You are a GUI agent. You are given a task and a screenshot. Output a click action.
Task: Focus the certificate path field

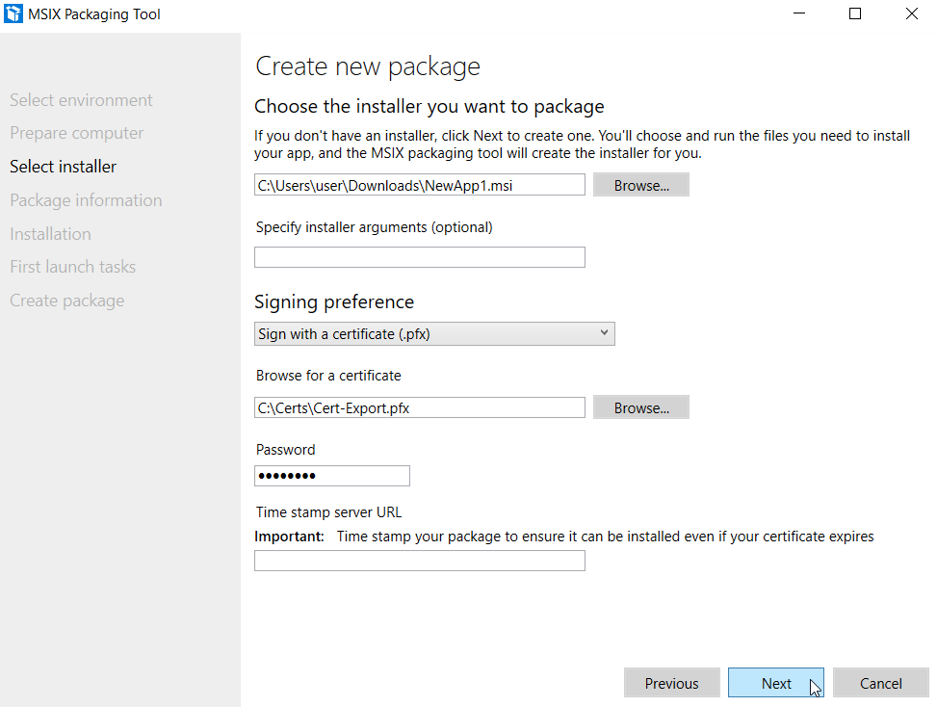coord(420,407)
